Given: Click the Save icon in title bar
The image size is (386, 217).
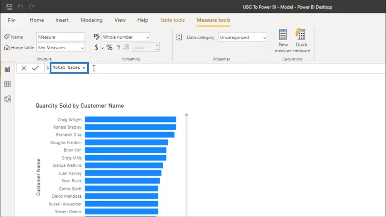Looking at the screenshot, I should [x=9, y=7].
